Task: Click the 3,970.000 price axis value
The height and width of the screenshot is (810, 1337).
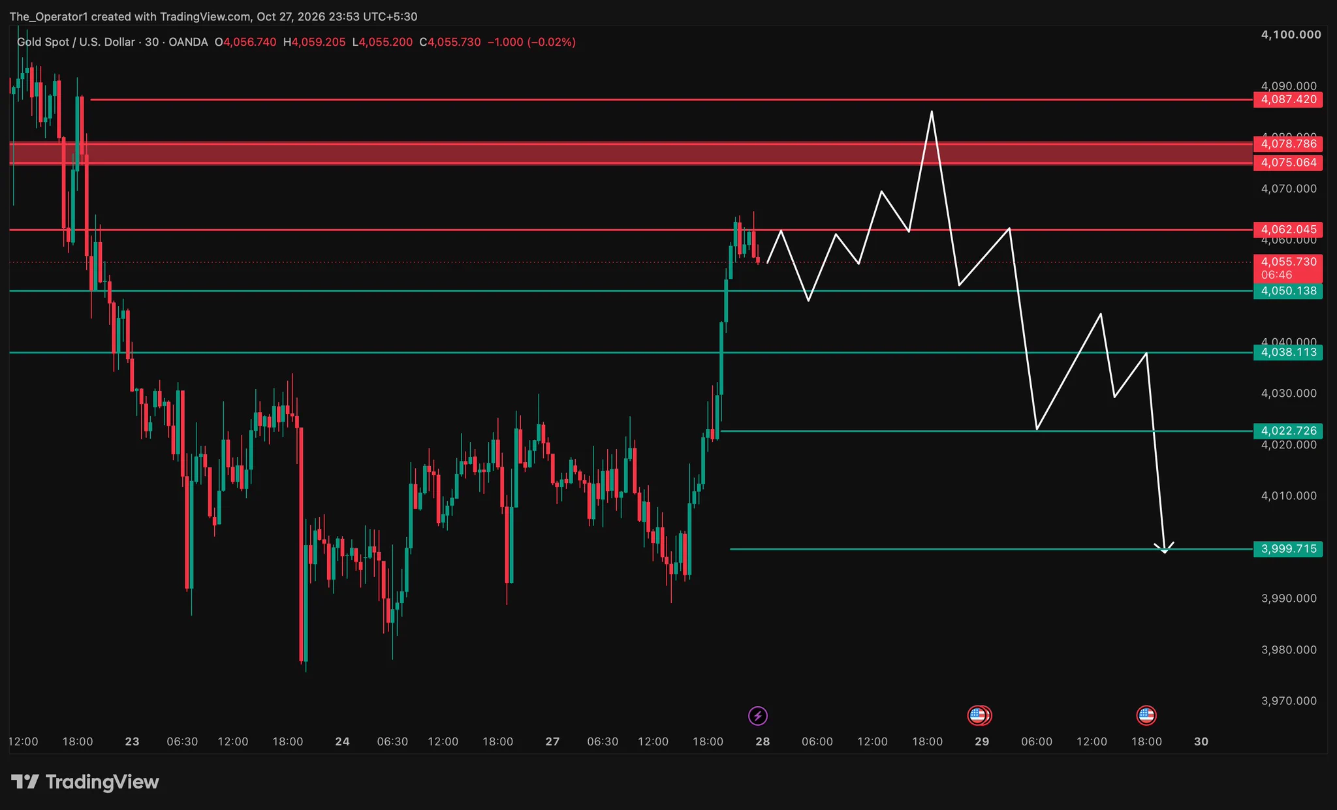Action: 1289,701
